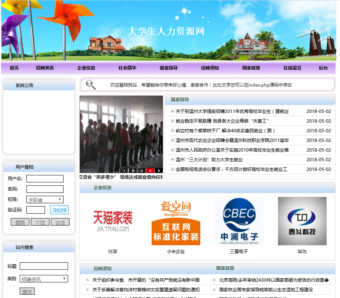This screenshot has width=340, height=298.
Task: Open notice 关于组织参与省、市开展的
Action: tap(146, 280)
